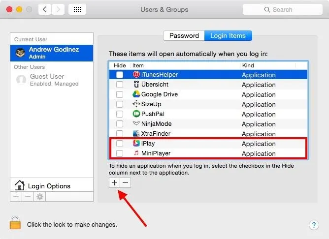Select Andrew Godinez Admin user

(52, 53)
